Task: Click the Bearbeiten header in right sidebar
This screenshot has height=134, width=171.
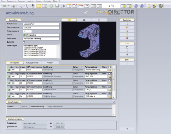Action: [x=127, y=20]
